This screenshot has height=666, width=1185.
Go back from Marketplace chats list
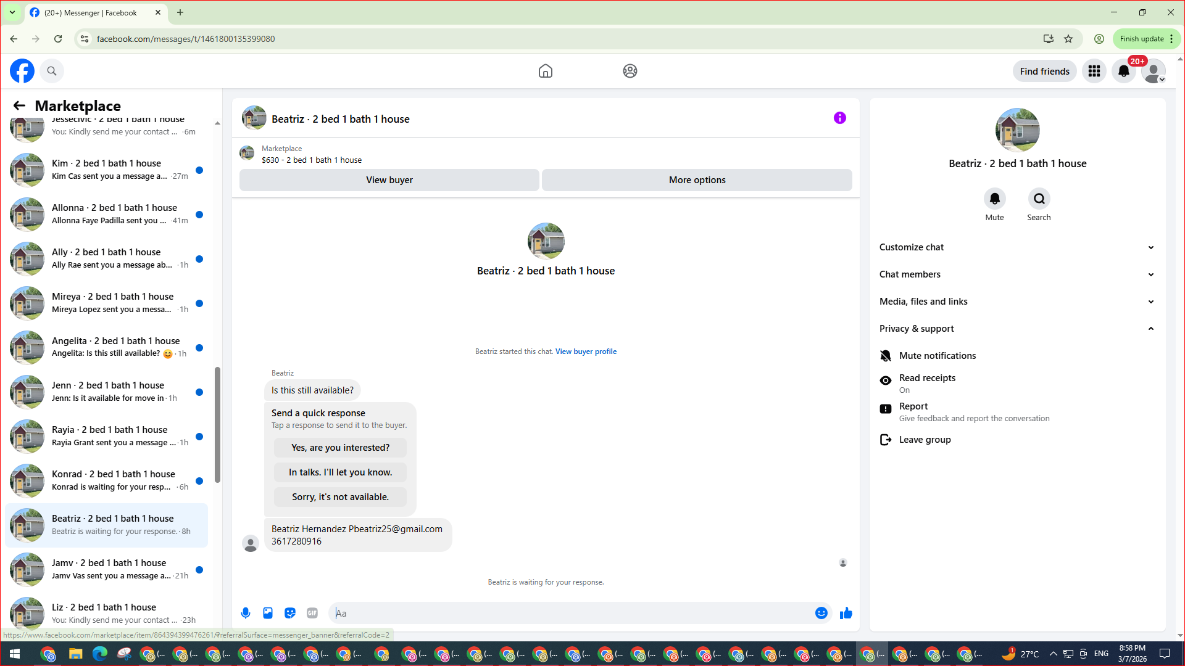click(20, 105)
